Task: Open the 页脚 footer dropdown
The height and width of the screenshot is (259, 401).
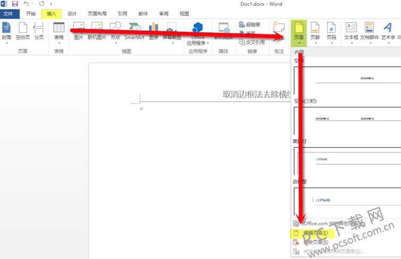Action: click(x=315, y=31)
